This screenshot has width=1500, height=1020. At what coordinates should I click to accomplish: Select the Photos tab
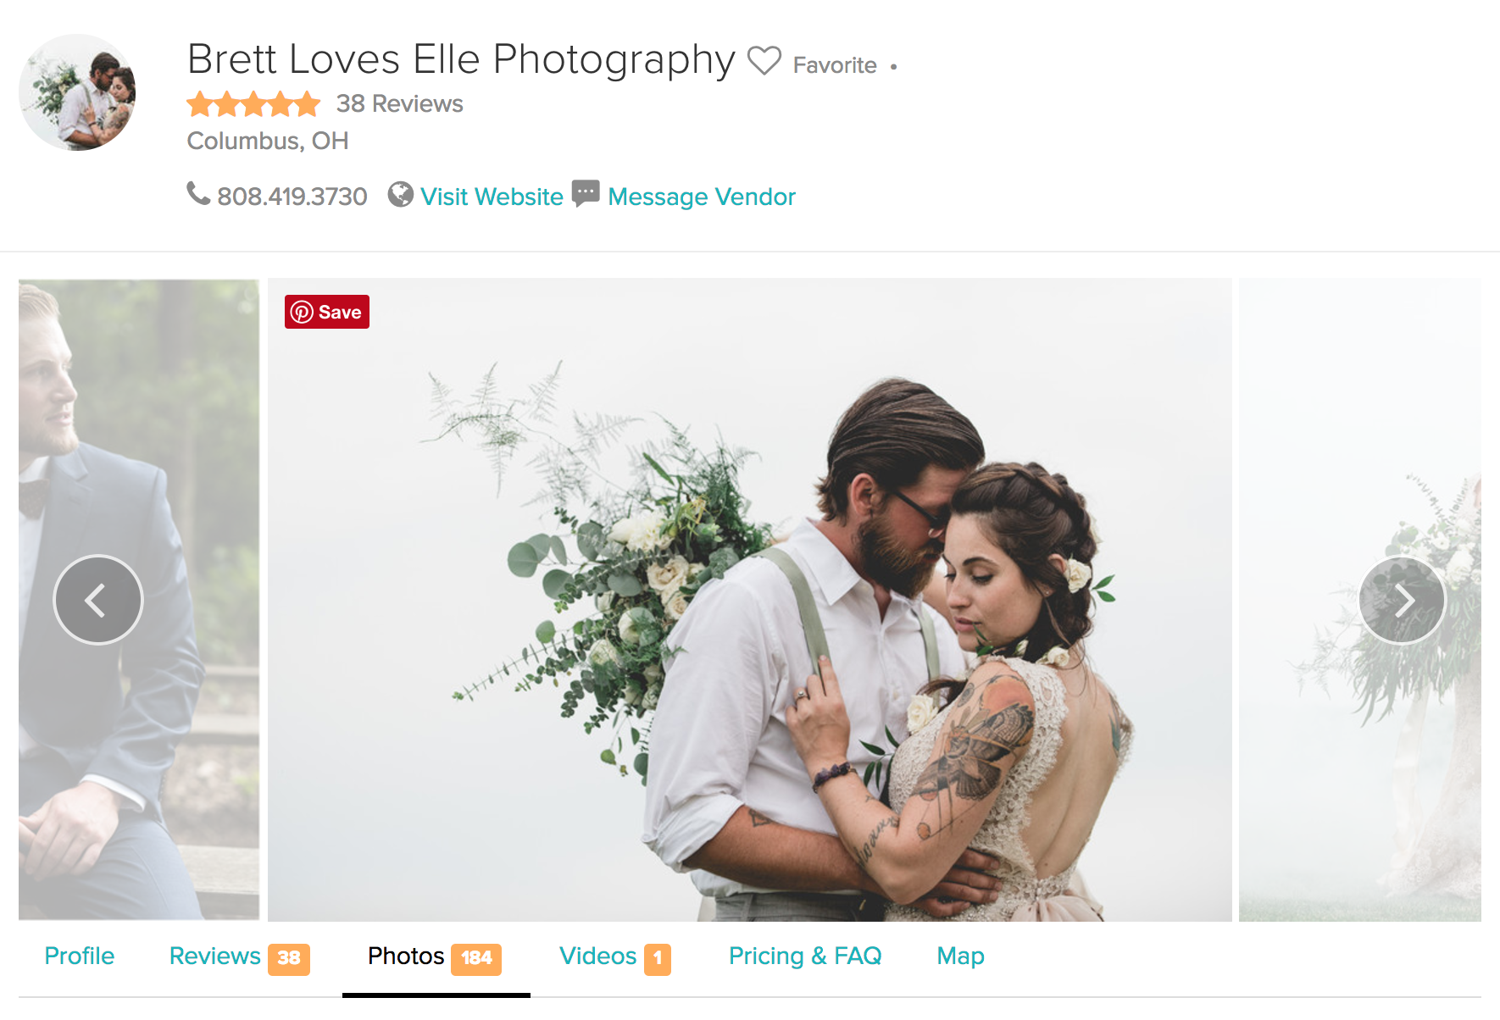coord(435,957)
